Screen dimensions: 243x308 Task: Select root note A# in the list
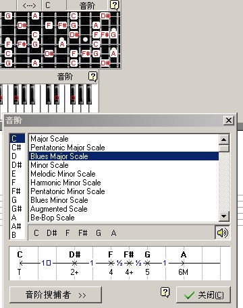click(x=18, y=226)
